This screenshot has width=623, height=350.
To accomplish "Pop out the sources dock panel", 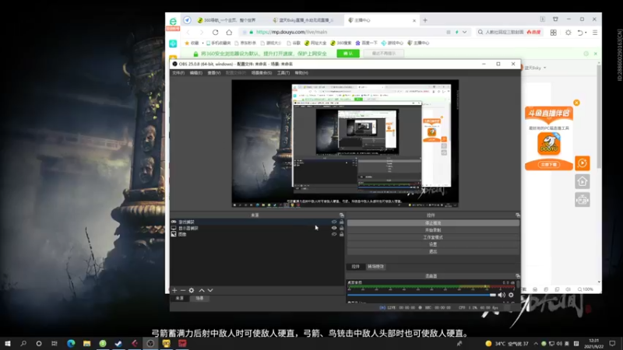I will (x=341, y=215).
